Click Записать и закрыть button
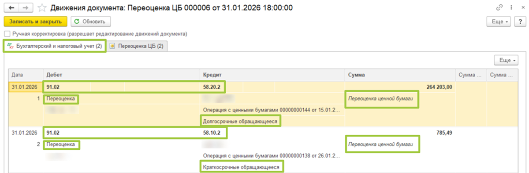 (x=35, y=22)
